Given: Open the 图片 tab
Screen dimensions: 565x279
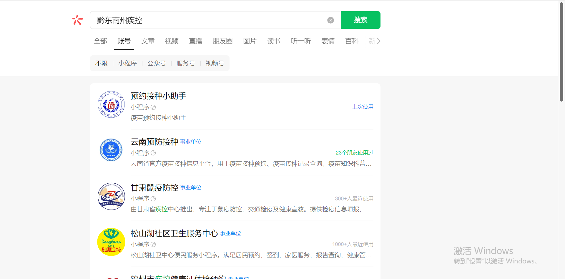Looking at the screenshot, I should point(250,41).
